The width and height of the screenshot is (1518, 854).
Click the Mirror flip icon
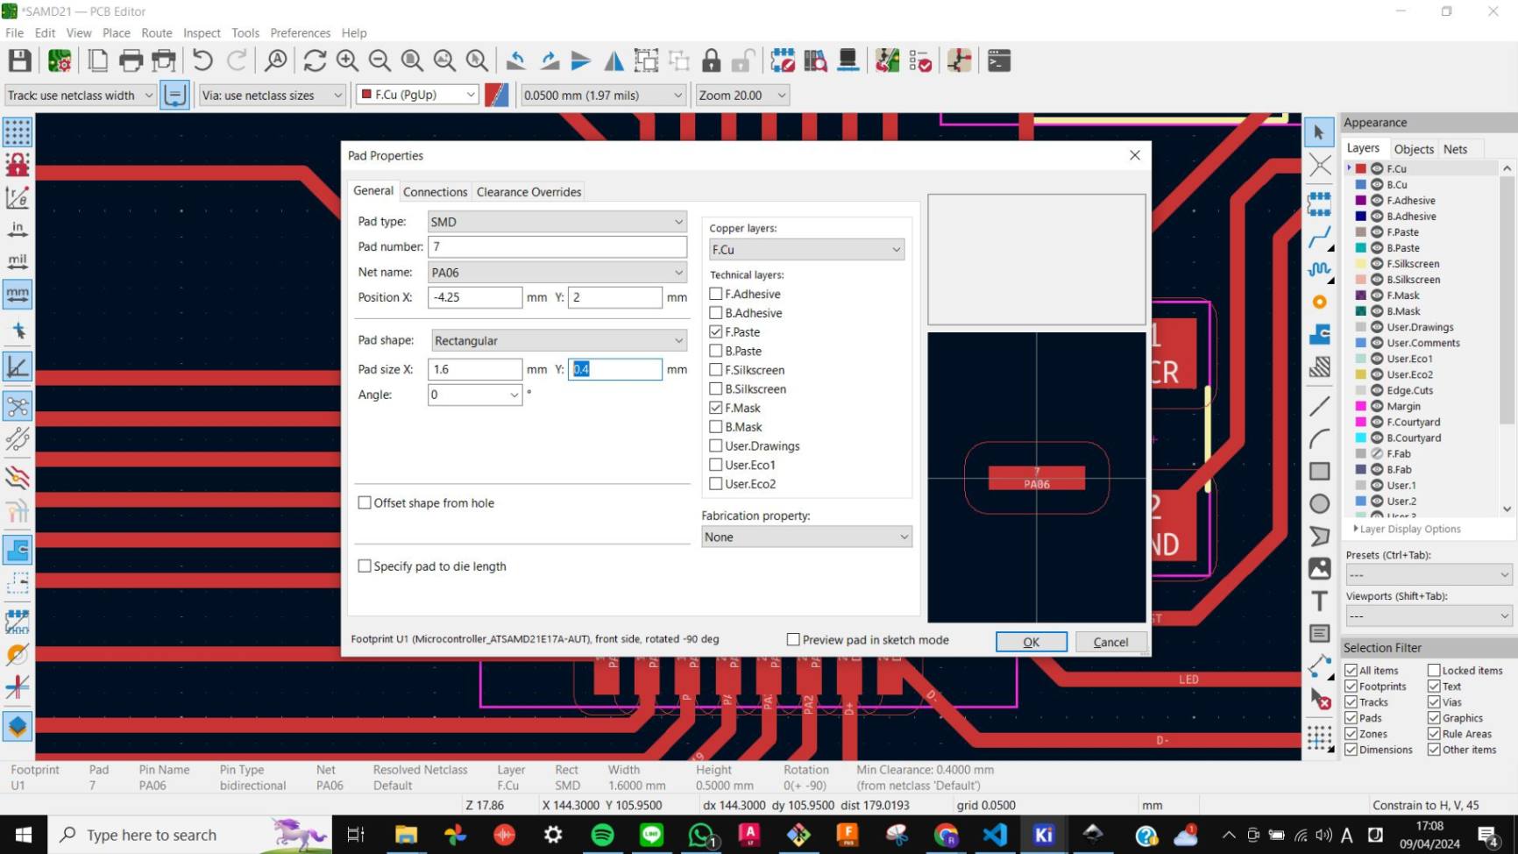pos(614,60)
